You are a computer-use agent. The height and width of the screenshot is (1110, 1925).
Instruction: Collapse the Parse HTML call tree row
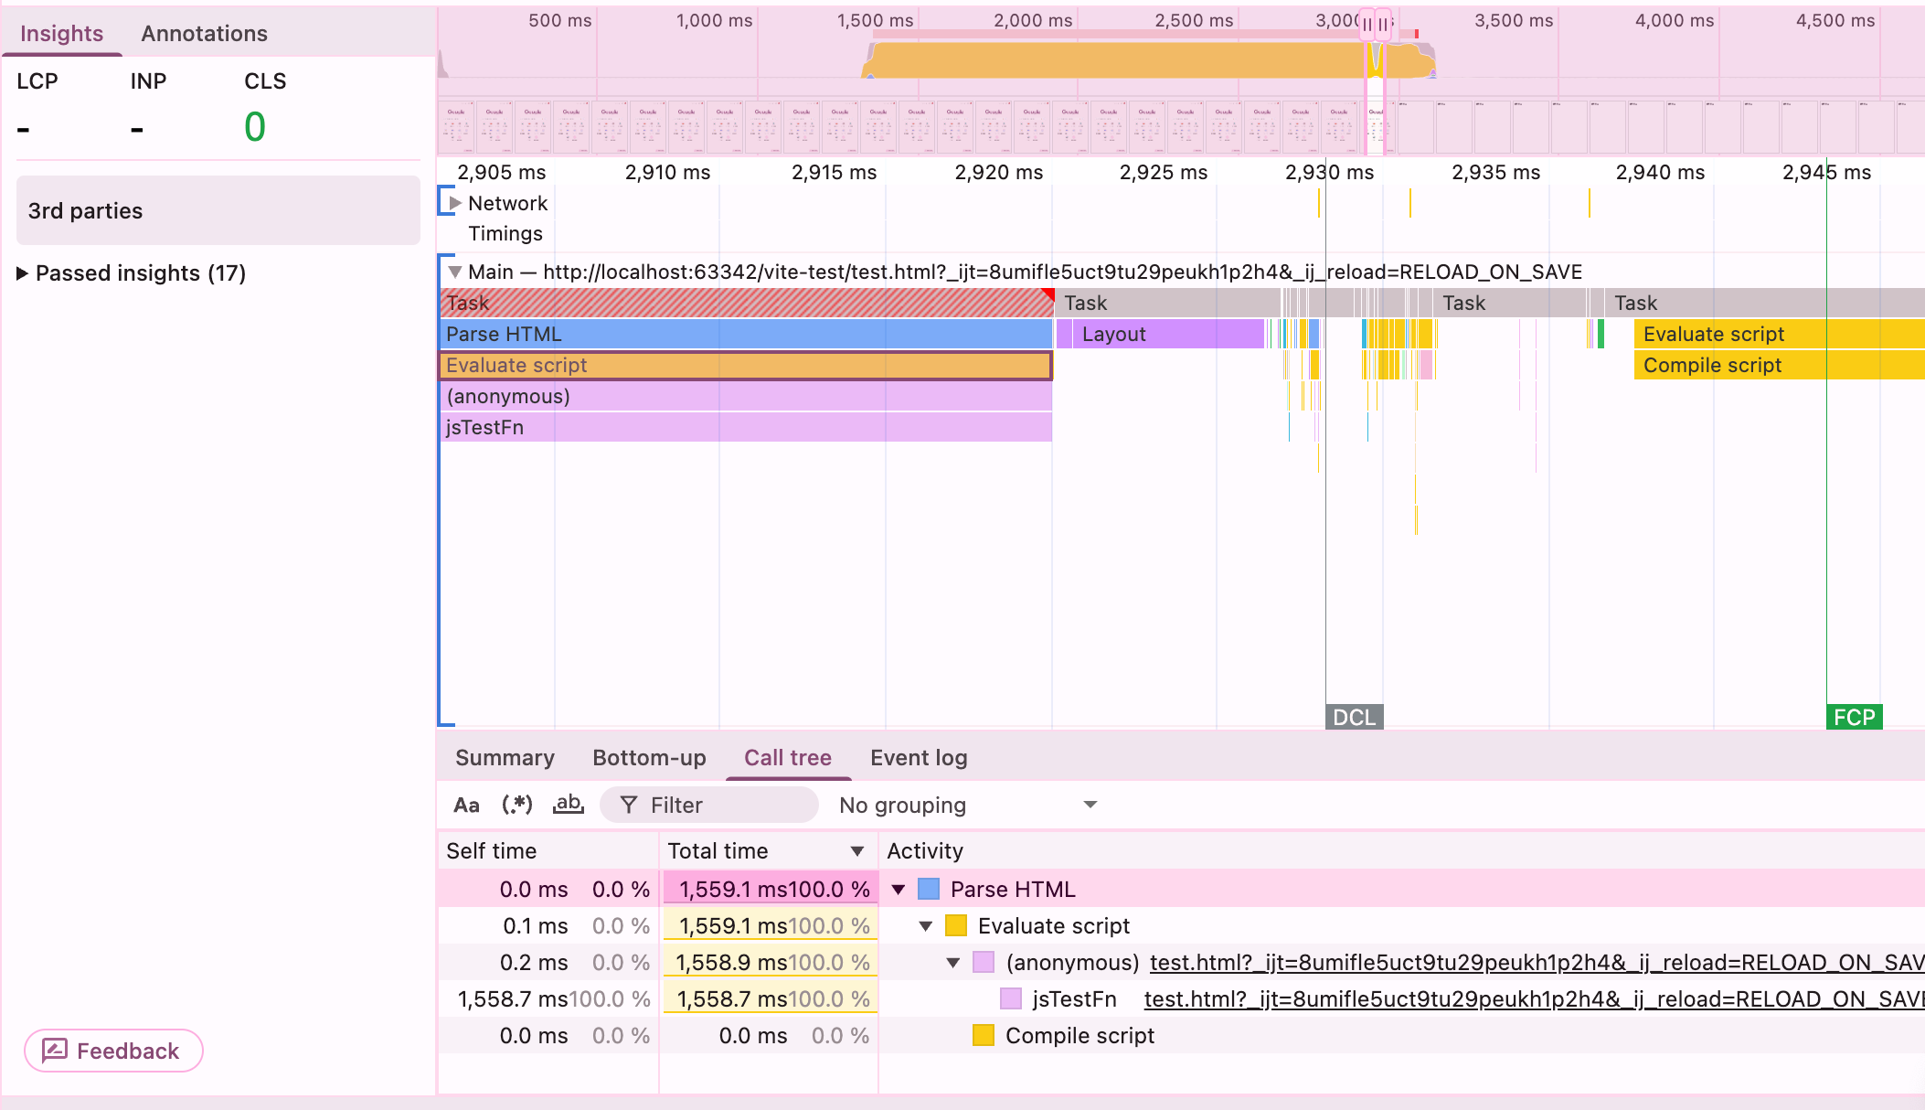[899, 890]
